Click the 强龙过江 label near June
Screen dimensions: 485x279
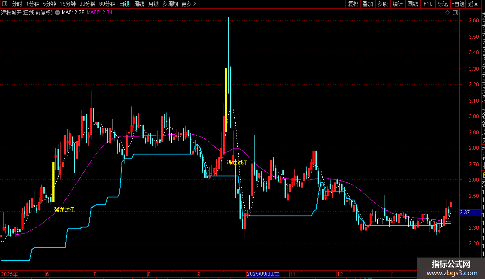pos(64,210)
